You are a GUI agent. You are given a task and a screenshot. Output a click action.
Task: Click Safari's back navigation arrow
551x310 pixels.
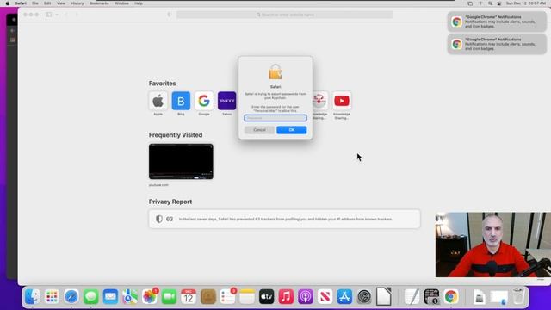[x=66, y=15]
